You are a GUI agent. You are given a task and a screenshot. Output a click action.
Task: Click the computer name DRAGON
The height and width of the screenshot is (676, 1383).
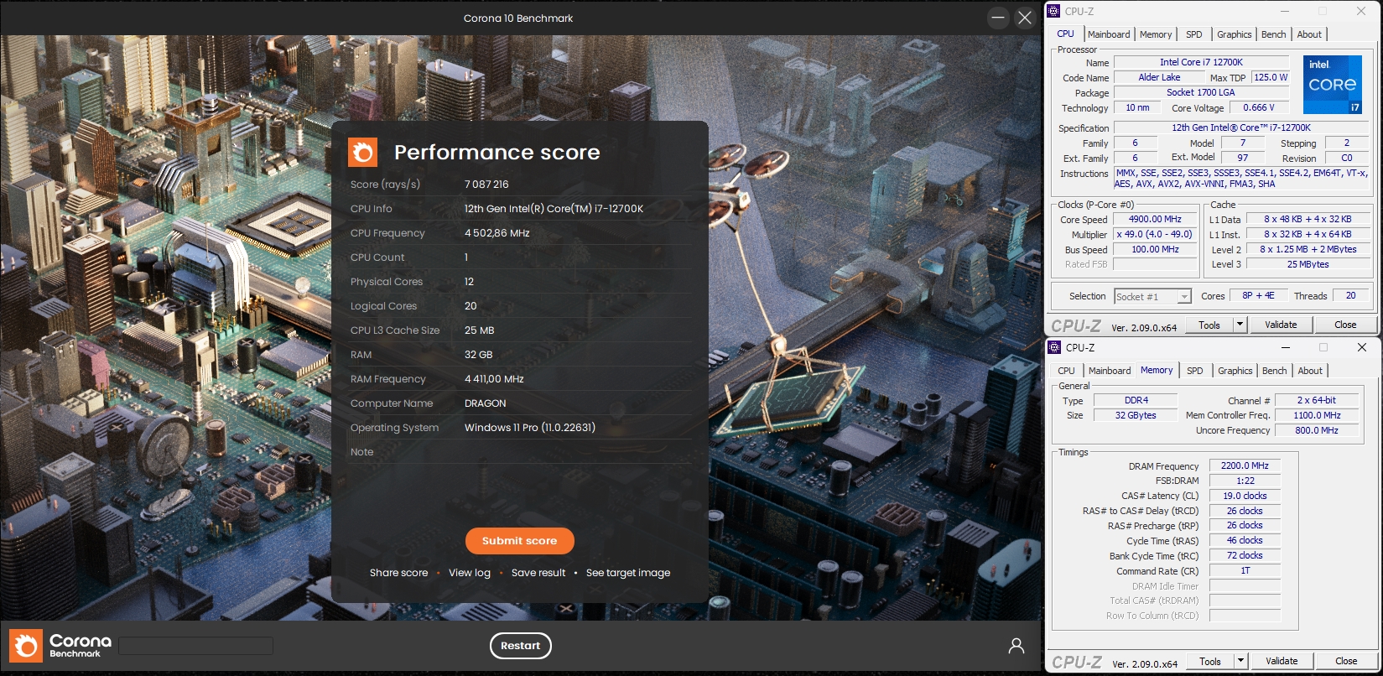486,403
